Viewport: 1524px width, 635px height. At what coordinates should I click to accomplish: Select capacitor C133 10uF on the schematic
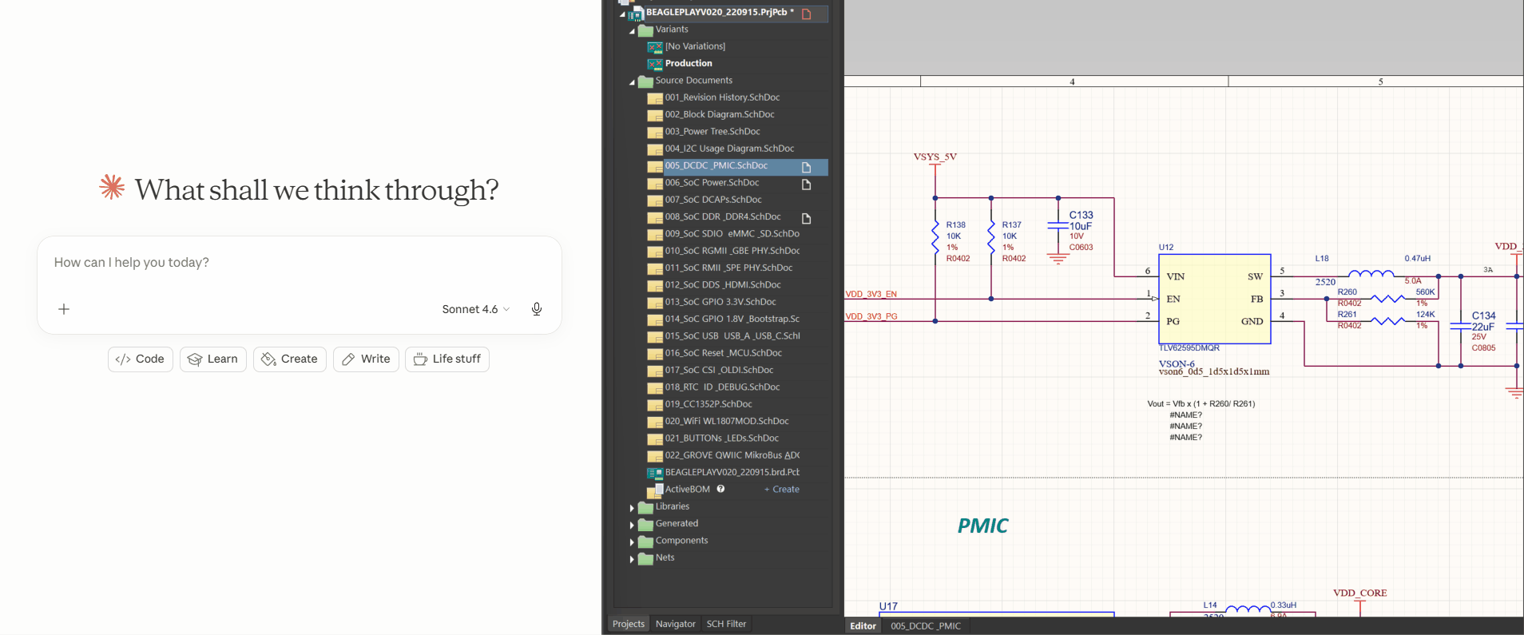point(1058,228)
